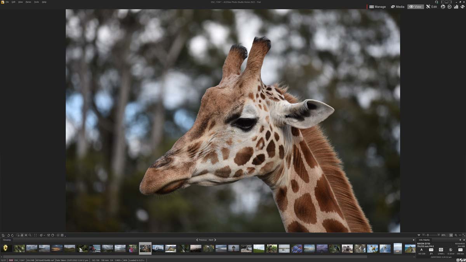
Task: Close the Filmstrip panel
Action: [x=414, y=240]
